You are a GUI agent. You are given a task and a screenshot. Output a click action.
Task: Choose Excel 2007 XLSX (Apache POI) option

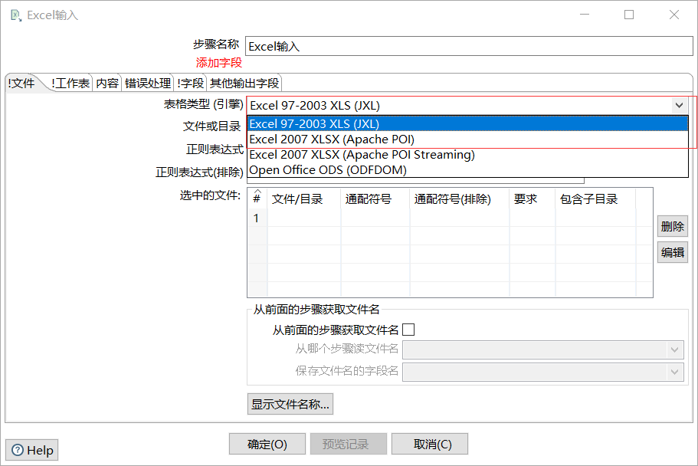point(467,139)
